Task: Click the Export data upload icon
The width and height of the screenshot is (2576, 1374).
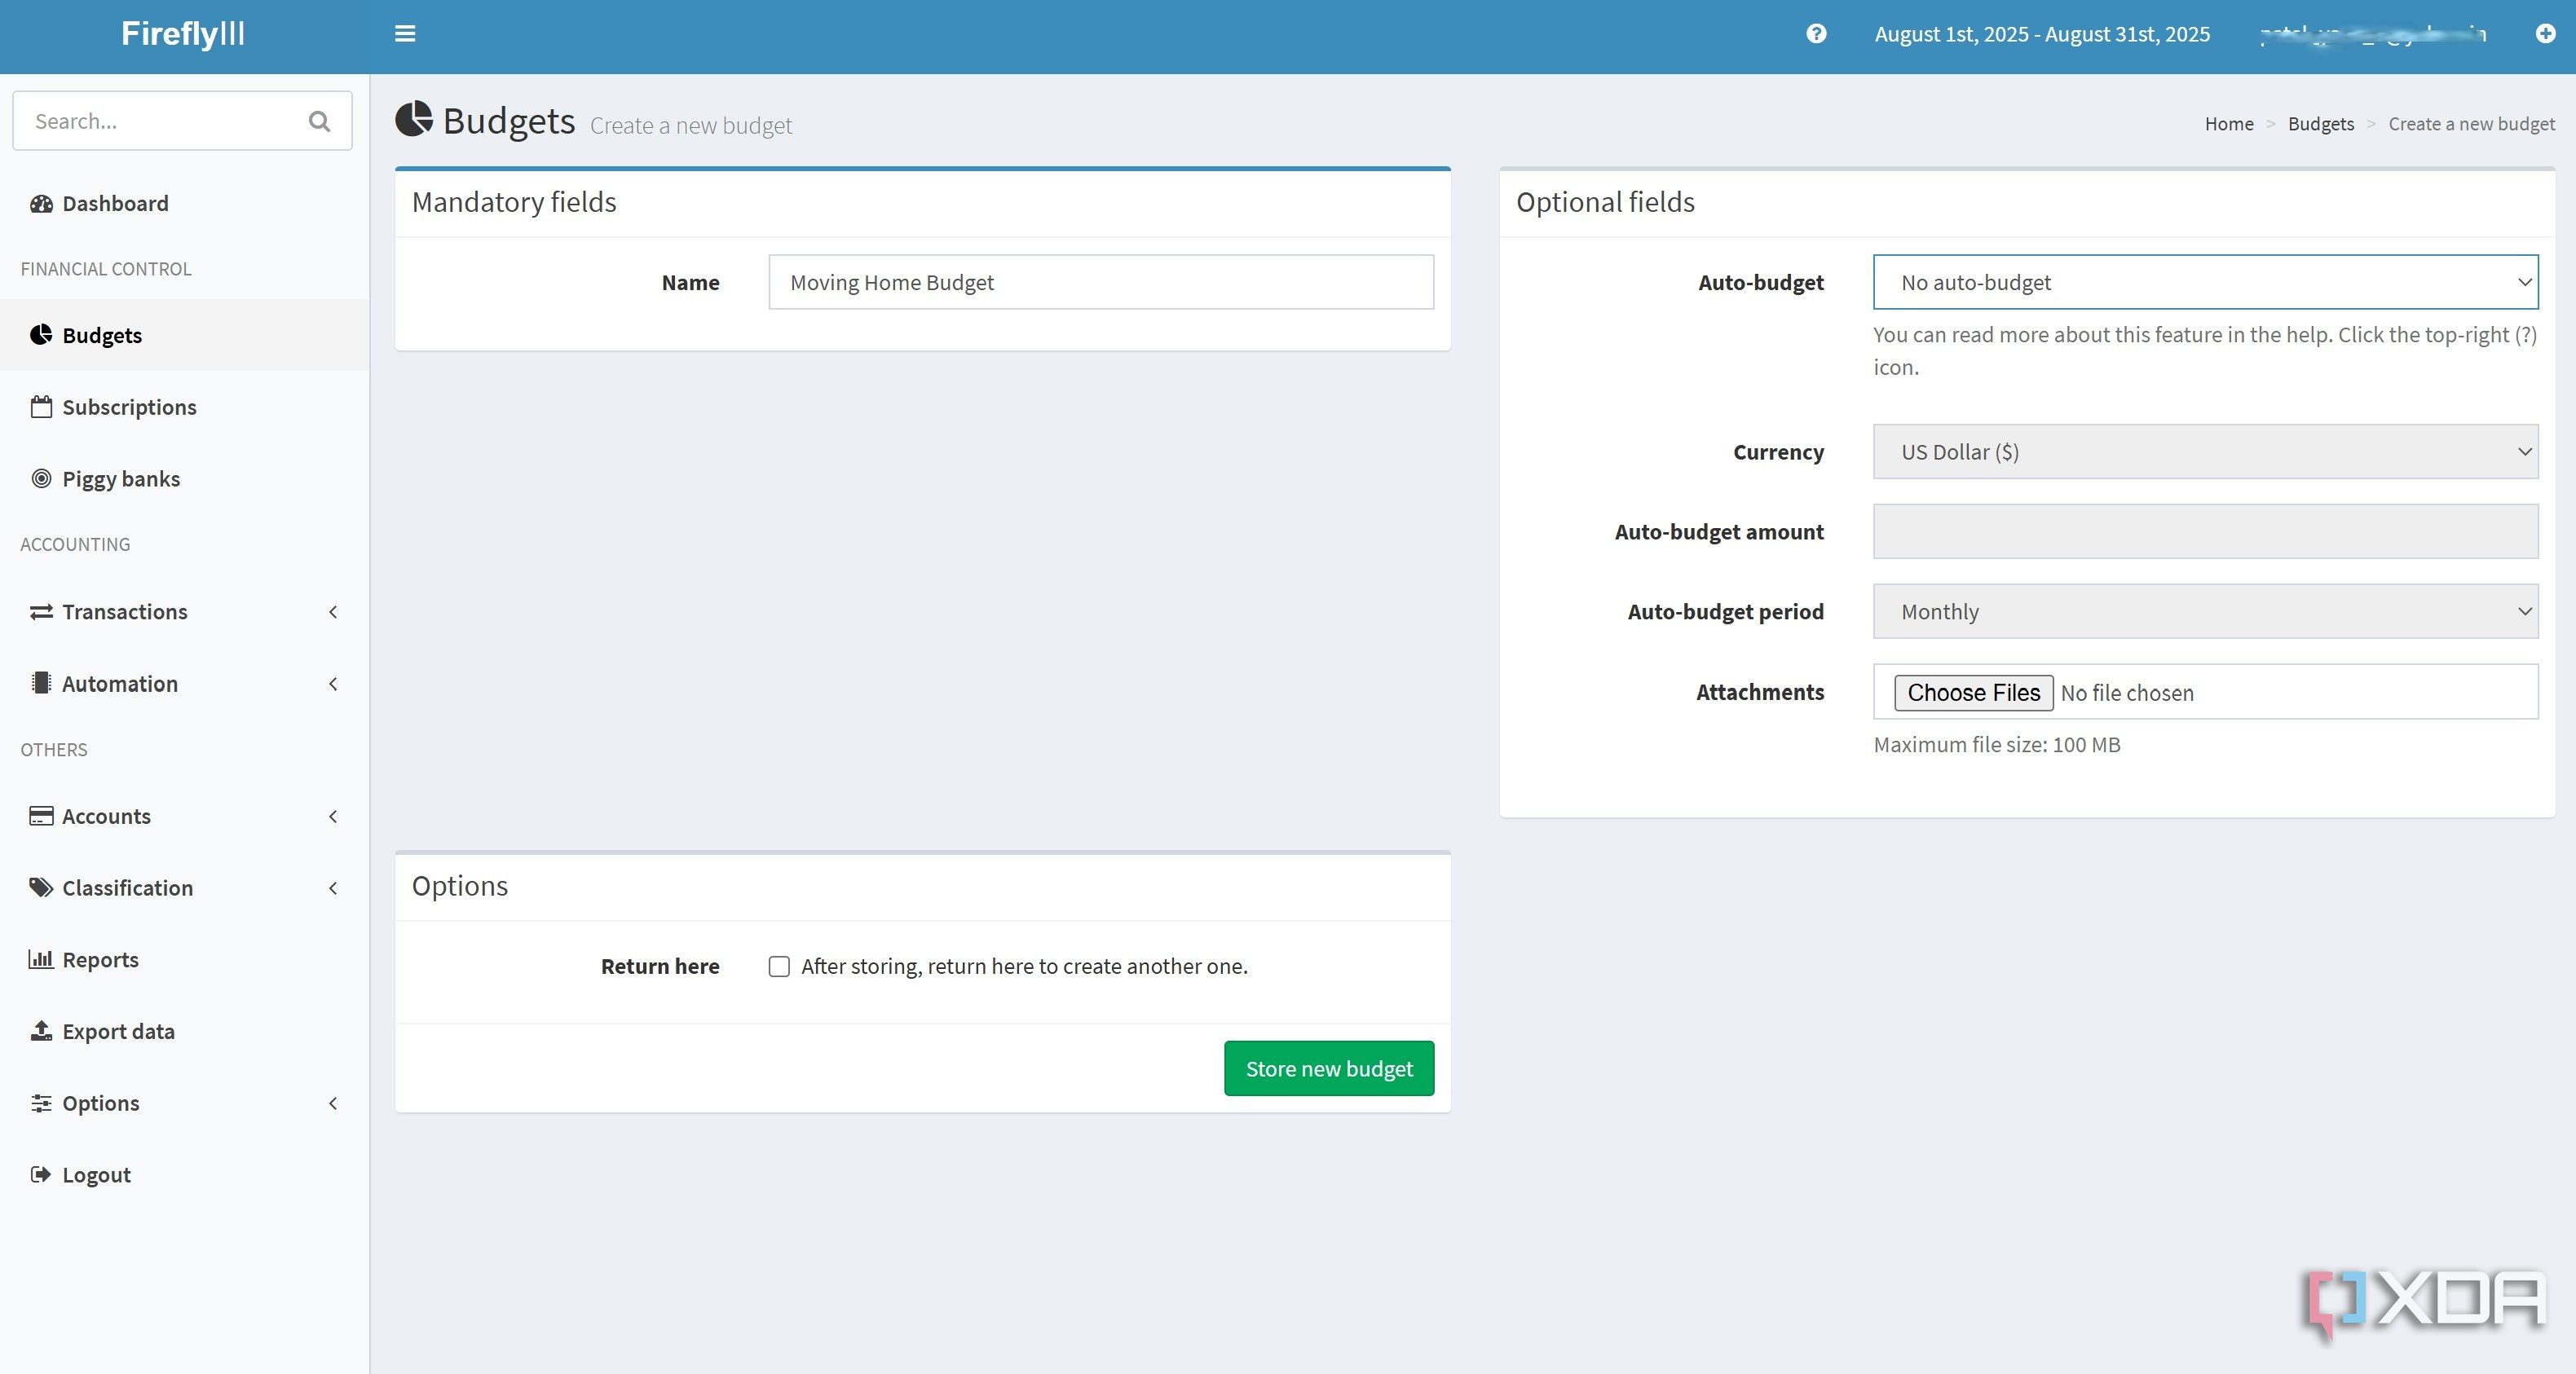Action: pos(41,1031)
